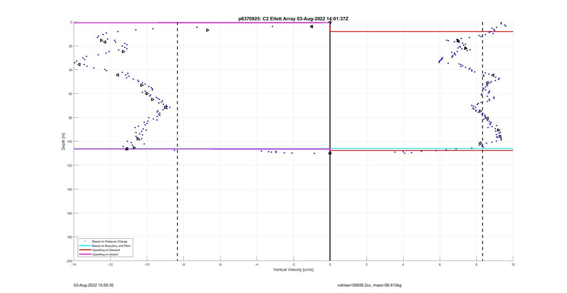Viewport: 567px width, 293px height.
Task: Click the cyan buoyancy line at right
Action: click(421, 148)
